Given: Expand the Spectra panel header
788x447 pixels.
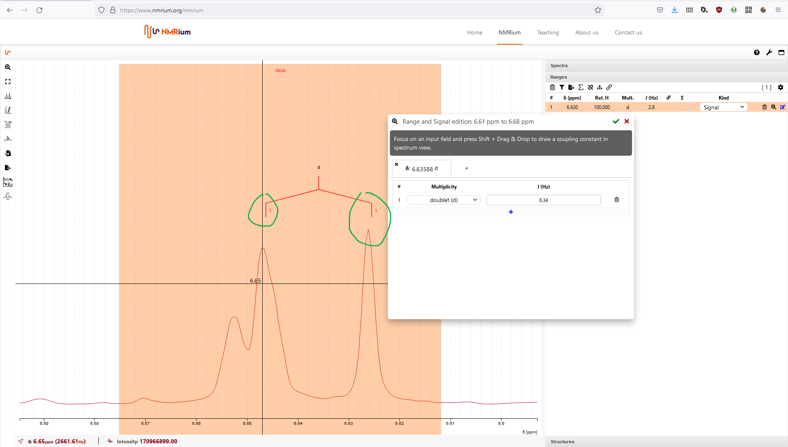Looking at the screenshot, I should point(667,66).
